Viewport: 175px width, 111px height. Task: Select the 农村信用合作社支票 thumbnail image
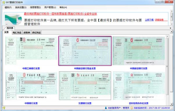click(x=139, y=86)
